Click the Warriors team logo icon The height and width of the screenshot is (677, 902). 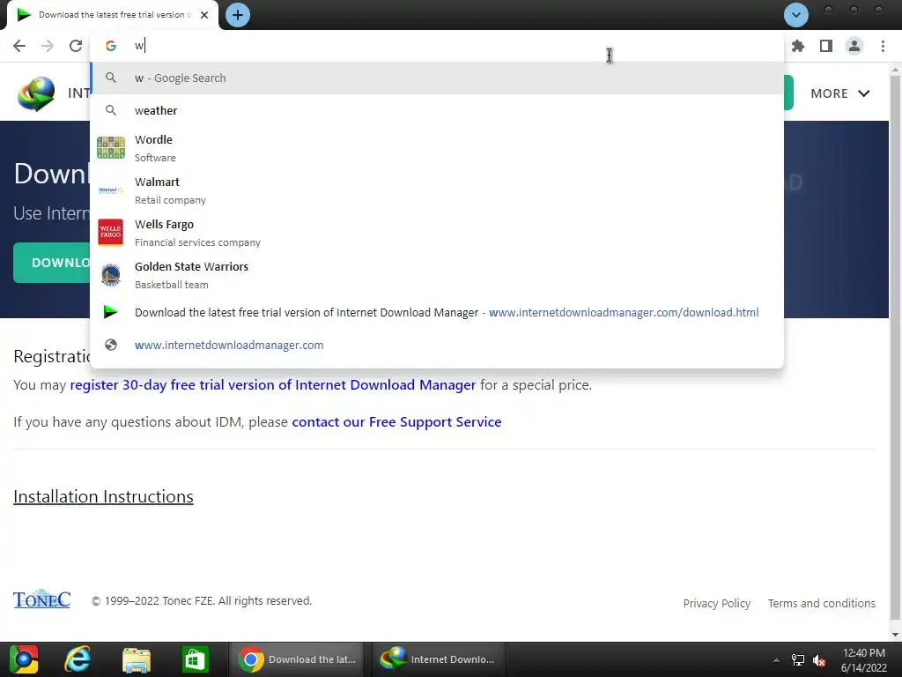pyautogui.click(x=110, y=275)
